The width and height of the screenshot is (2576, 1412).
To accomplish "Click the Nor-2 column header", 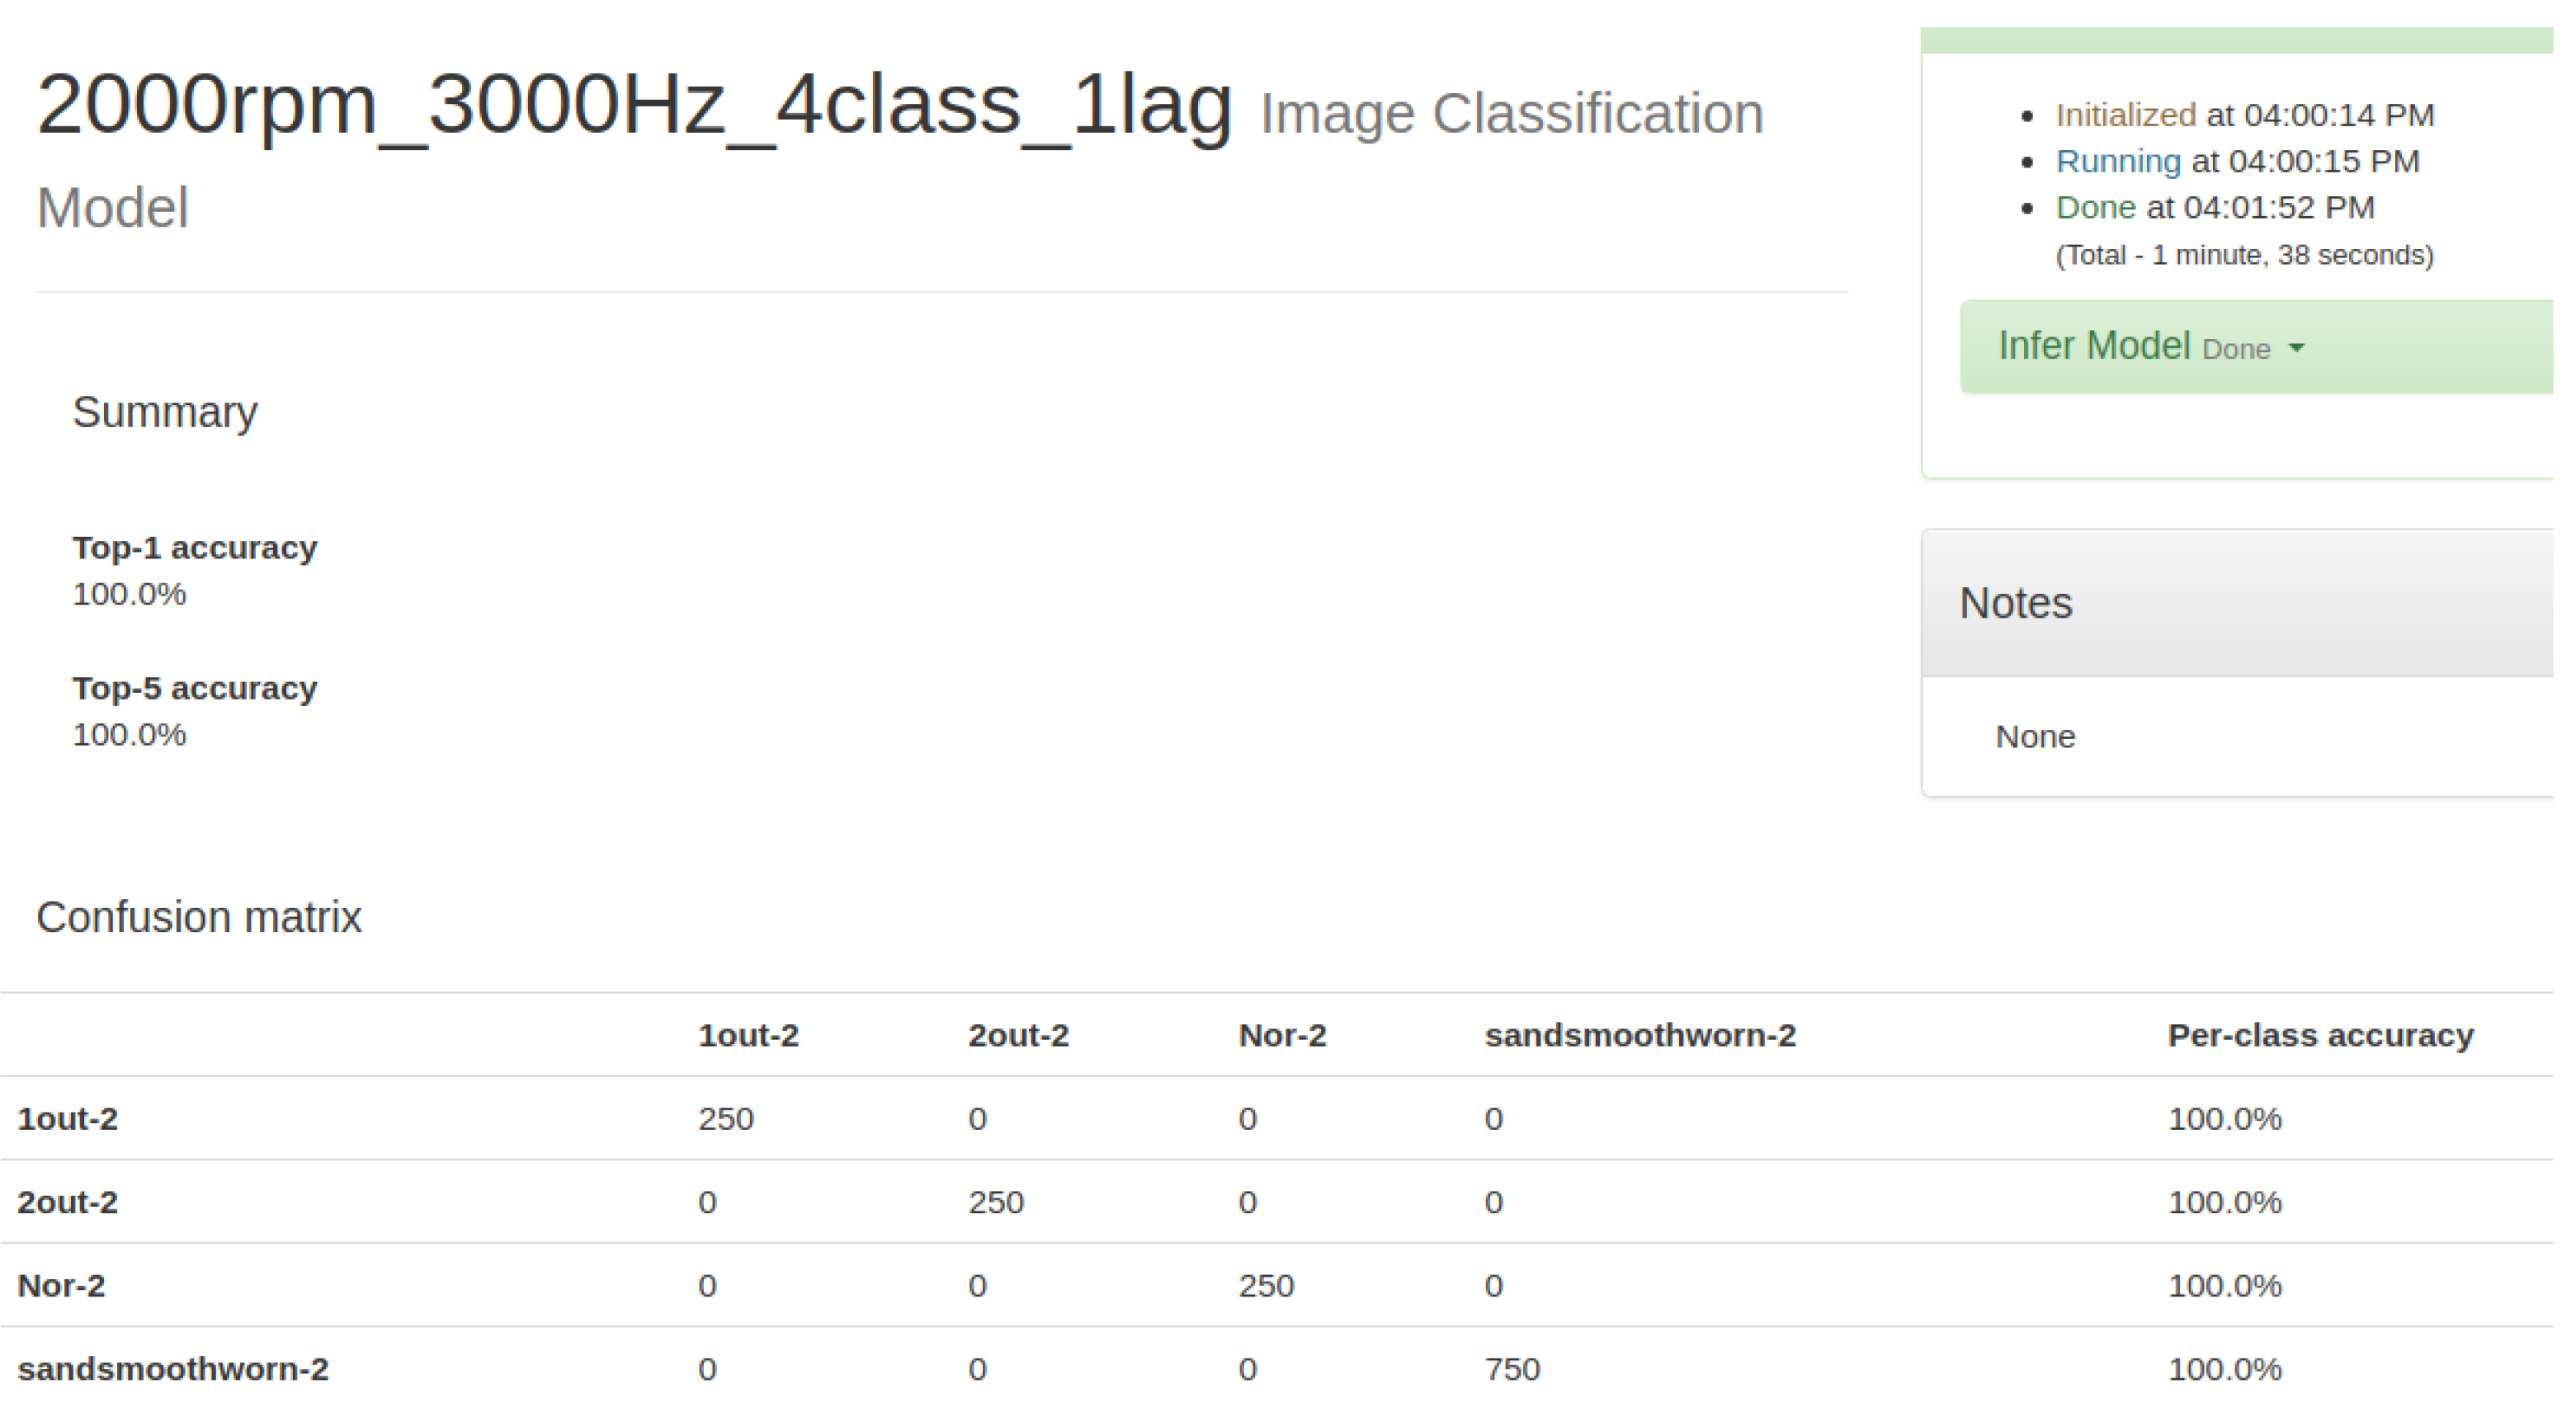I will [1282, 1035].
